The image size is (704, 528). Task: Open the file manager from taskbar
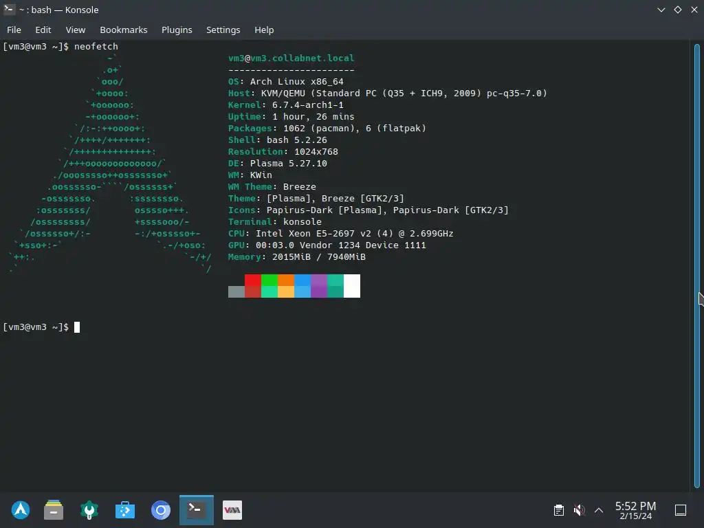pyautogui.click(x=54, y=510)
